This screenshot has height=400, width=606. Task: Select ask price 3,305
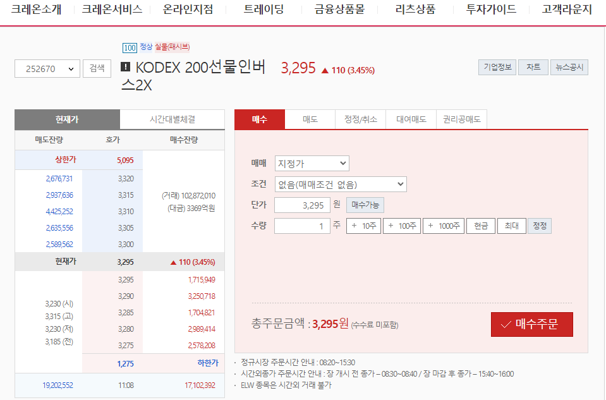[x=126, y=228]
